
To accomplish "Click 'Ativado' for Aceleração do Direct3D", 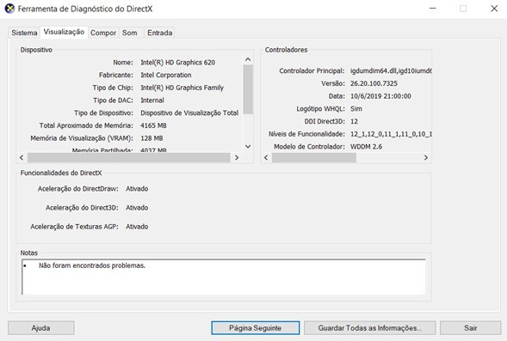I will [x=137, y=208].
